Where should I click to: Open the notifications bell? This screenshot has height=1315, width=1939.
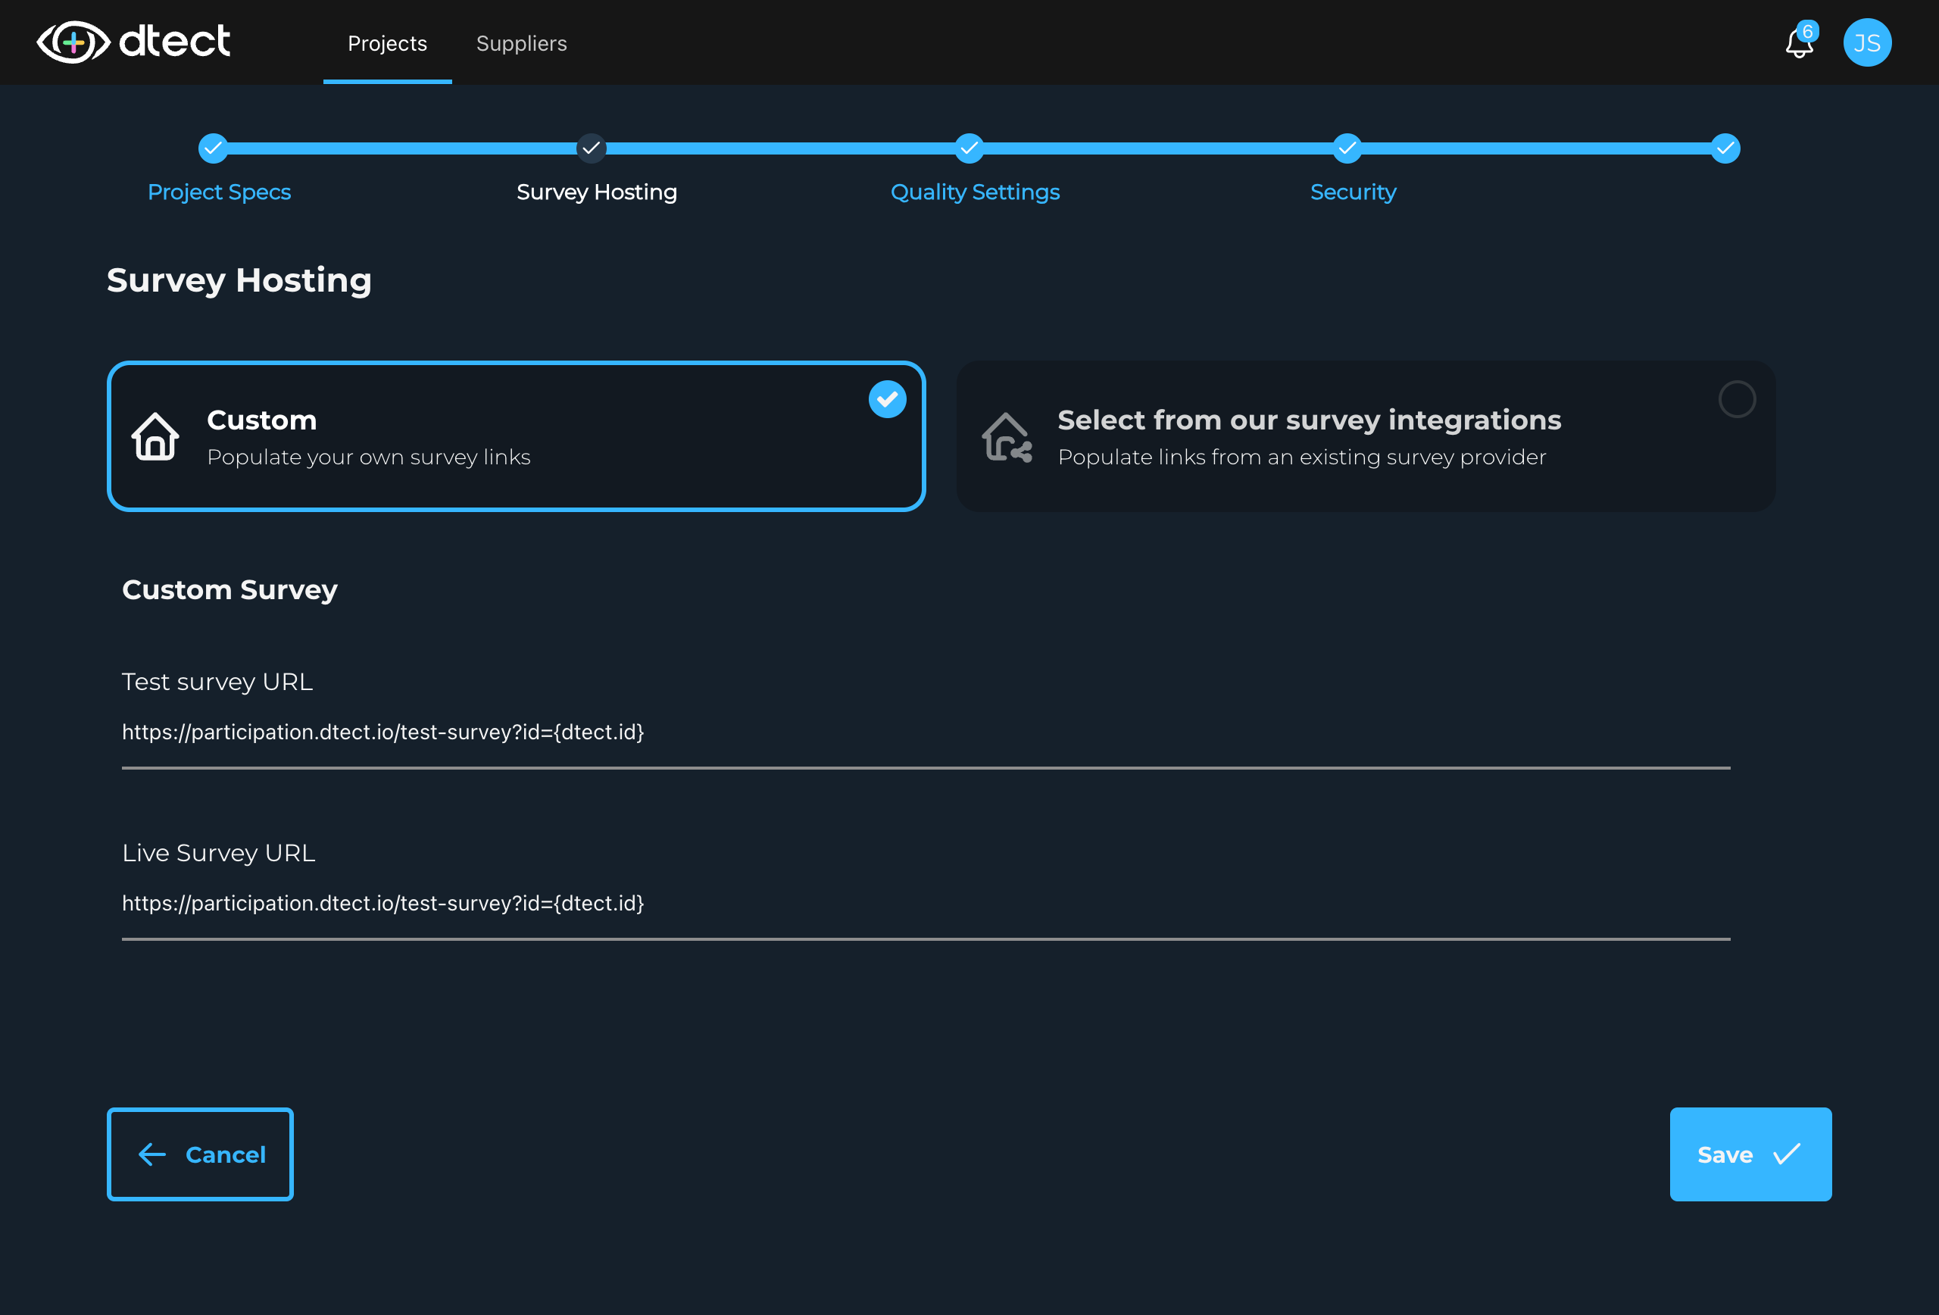click(1799, 42)
